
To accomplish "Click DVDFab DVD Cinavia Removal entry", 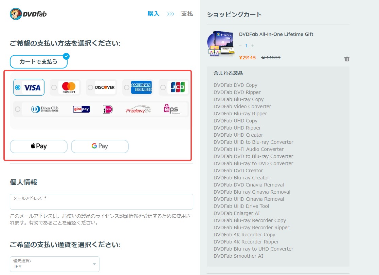I will tap(249, 185).
